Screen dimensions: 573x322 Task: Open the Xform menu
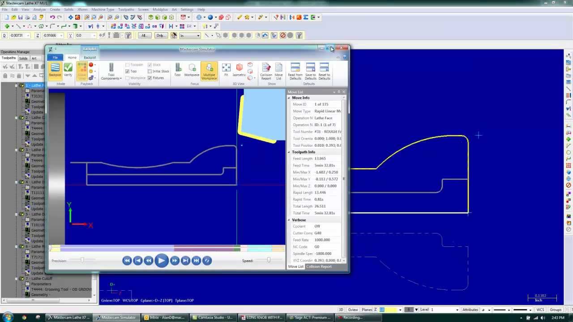[82, 9]
